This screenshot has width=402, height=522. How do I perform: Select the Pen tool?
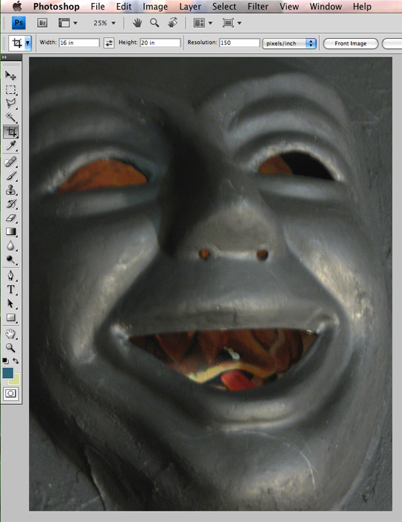tap(10, 276)
